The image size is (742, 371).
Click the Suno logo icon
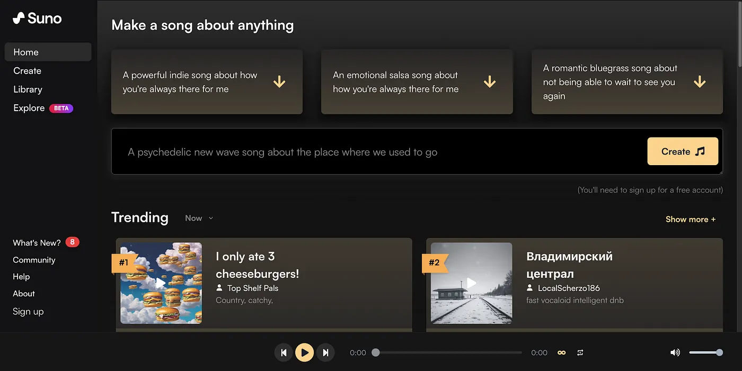point(19,18)
